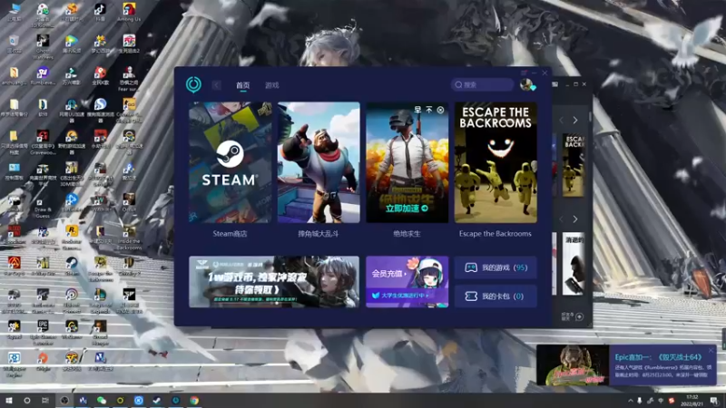Screen dimensions: 726x408
Task: Click 立即加速 on the PUBG card
Action: 407,209
